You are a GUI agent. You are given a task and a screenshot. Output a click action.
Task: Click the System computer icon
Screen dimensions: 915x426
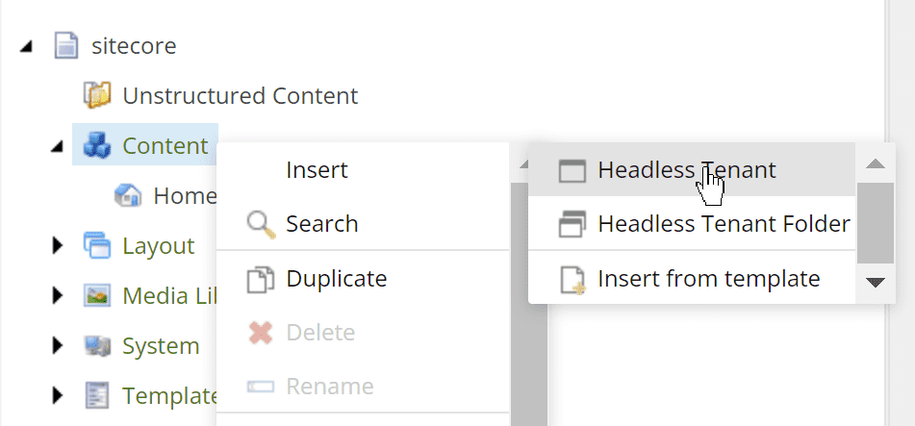97,346
